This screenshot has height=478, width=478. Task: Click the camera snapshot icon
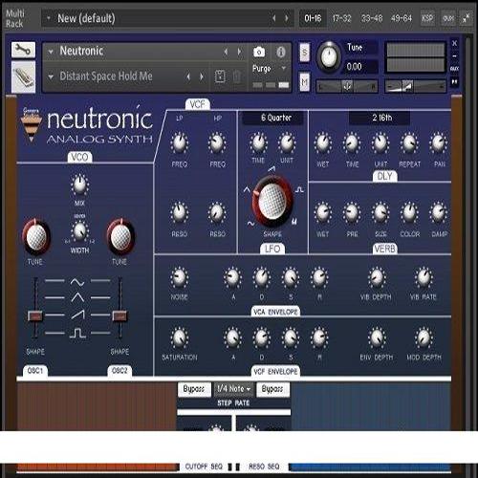pyautogui.click(x=259, y=52)
